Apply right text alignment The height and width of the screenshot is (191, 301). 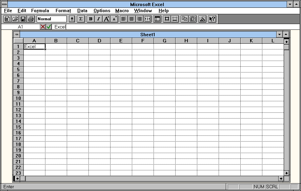coord(140,19)
